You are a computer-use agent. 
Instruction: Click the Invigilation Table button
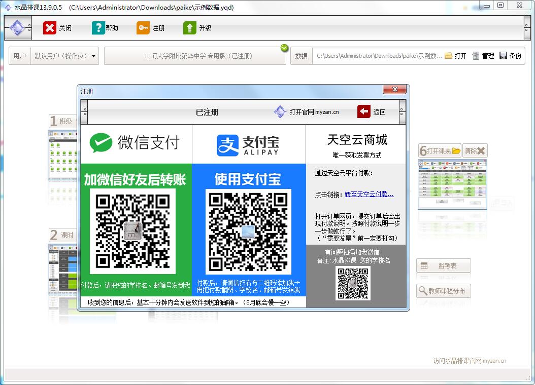444,265
